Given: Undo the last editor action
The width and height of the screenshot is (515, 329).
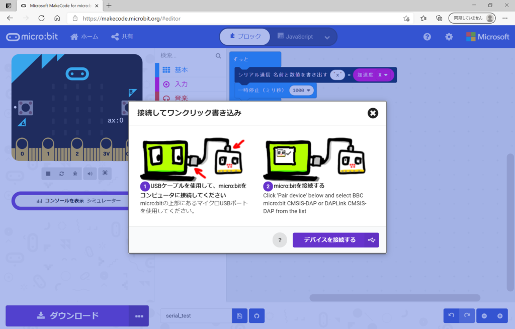Looking at the screenshot, I should coord(451,316).
